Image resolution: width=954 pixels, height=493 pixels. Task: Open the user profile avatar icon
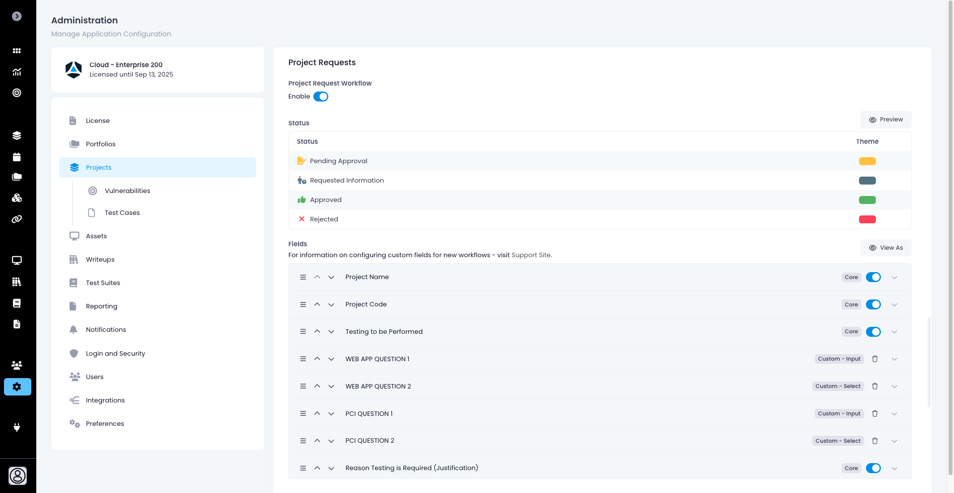[17, 476]
